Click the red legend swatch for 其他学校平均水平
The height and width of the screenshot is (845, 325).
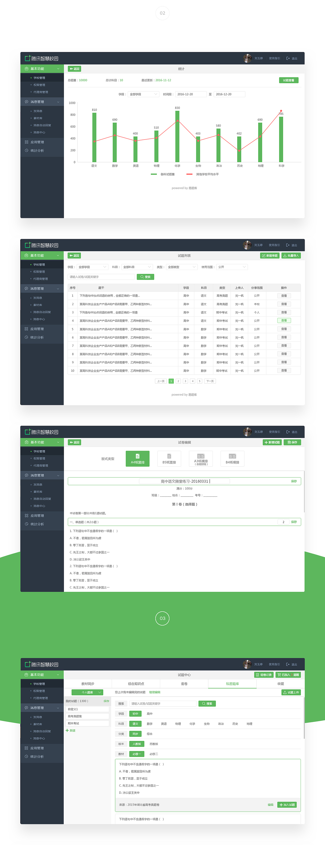click(189, 174)
